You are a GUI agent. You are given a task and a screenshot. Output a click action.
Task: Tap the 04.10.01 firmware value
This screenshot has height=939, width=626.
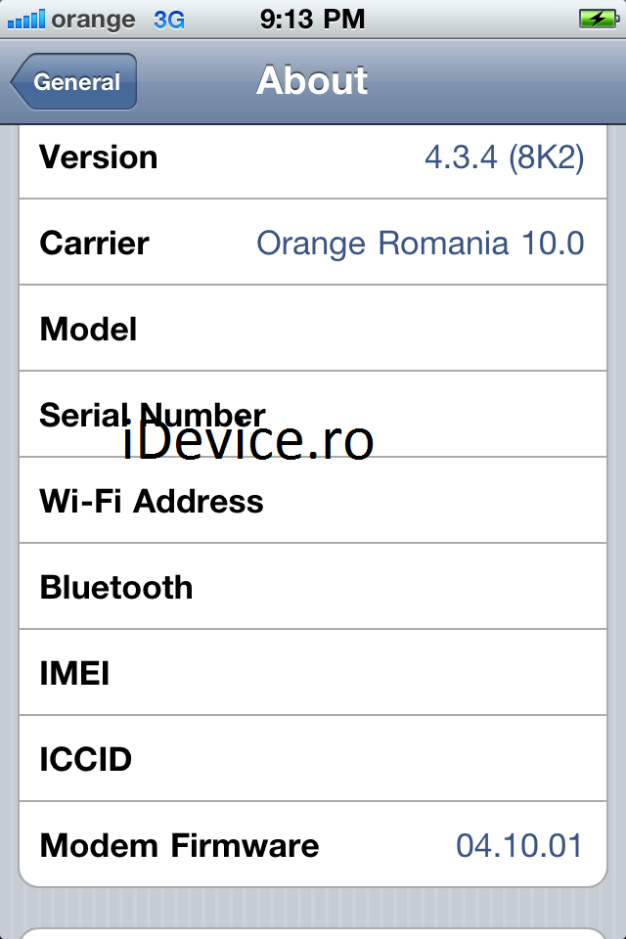[519, 845]
